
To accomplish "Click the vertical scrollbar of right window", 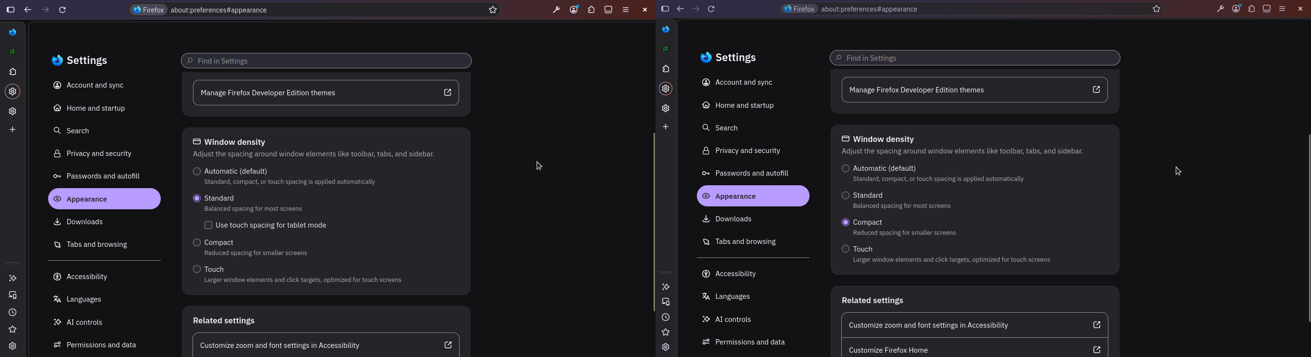I will 1309,228.
